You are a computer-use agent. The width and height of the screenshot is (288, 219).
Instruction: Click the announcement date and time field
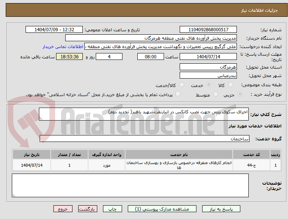(x=54, y=30)
